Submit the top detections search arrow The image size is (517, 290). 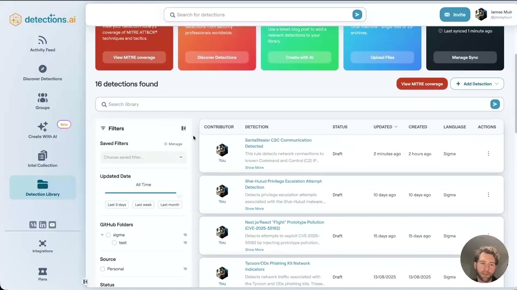pos(357,14)
